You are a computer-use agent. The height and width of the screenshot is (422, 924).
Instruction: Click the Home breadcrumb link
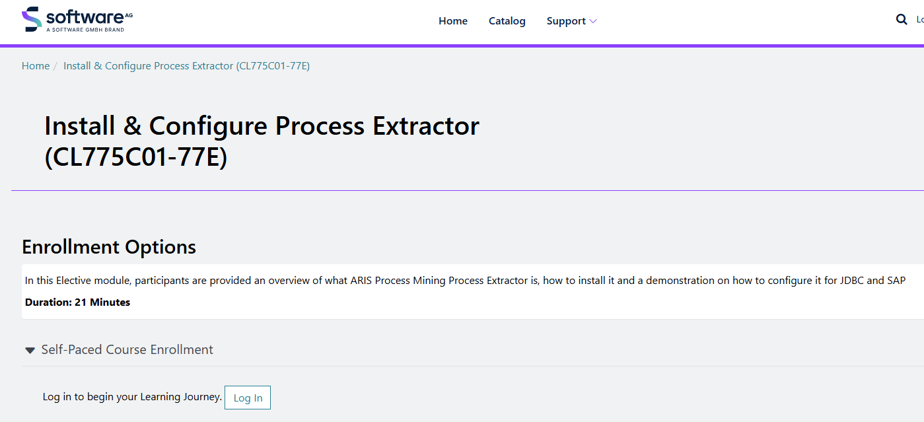[x=36, y=66]
